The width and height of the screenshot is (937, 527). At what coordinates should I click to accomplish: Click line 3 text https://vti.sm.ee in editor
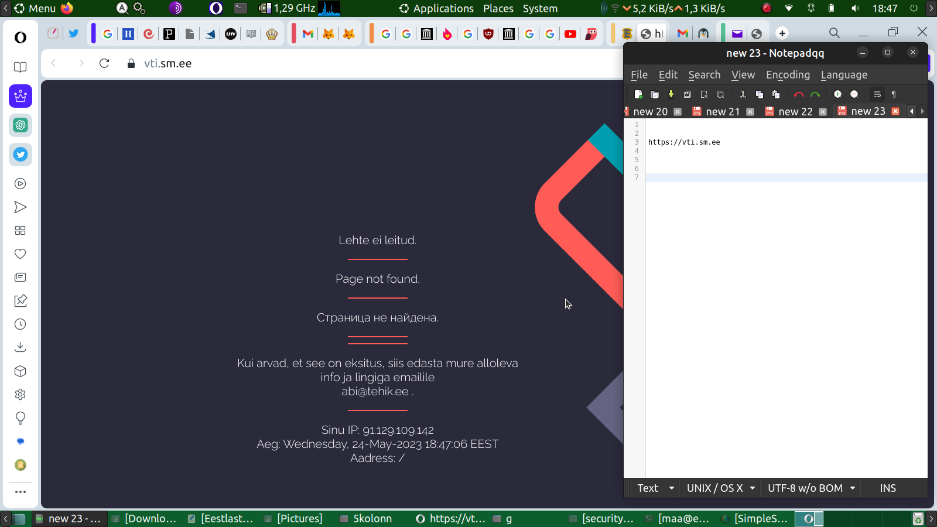684,142
